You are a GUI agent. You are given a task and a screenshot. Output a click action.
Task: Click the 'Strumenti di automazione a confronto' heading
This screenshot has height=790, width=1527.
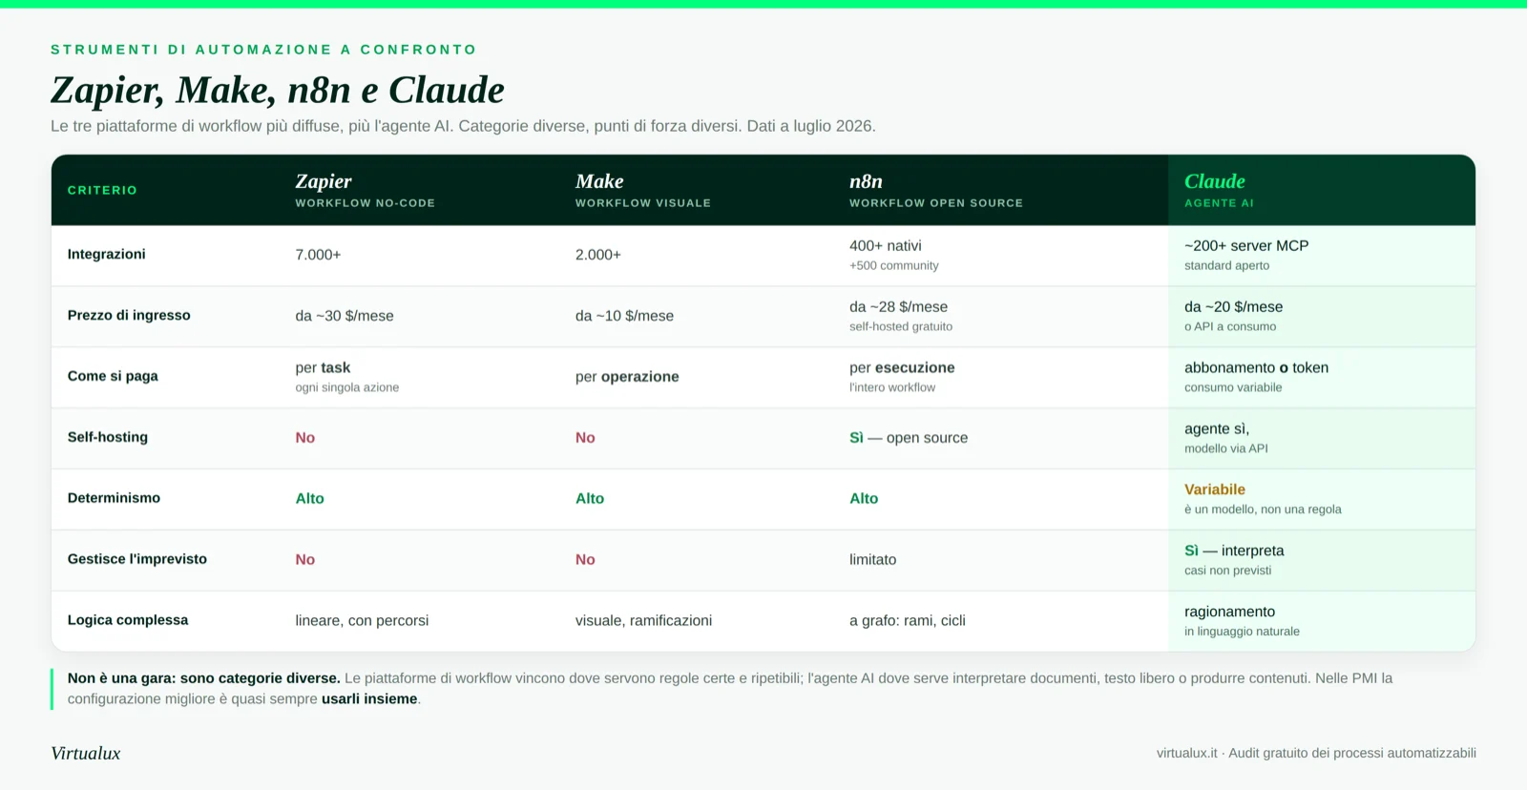pyautogui.click(x=263, y=50)
